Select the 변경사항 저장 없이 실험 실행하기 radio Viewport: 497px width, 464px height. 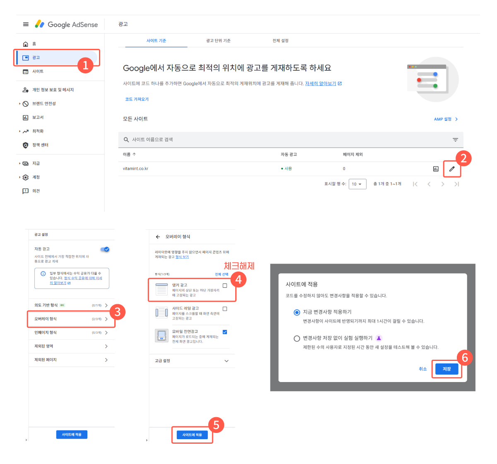click(297, 338)
